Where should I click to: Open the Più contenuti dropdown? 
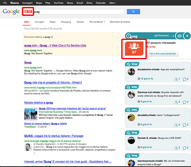tap(97, 22)
